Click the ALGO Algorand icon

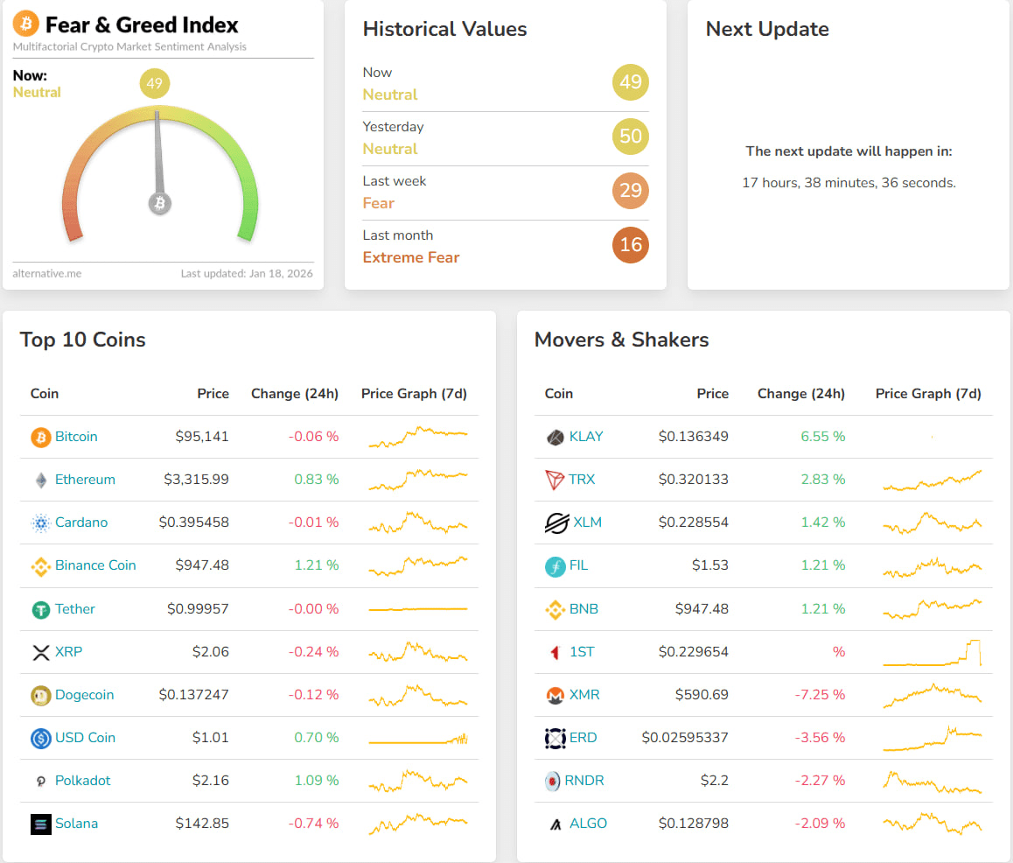coord(555,824)
